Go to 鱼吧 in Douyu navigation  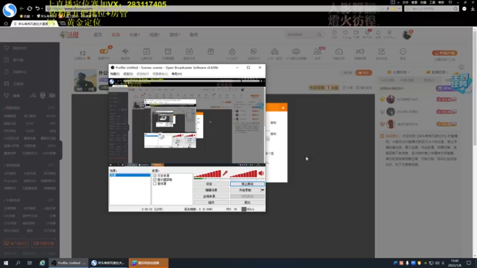(x=194, y=35)
